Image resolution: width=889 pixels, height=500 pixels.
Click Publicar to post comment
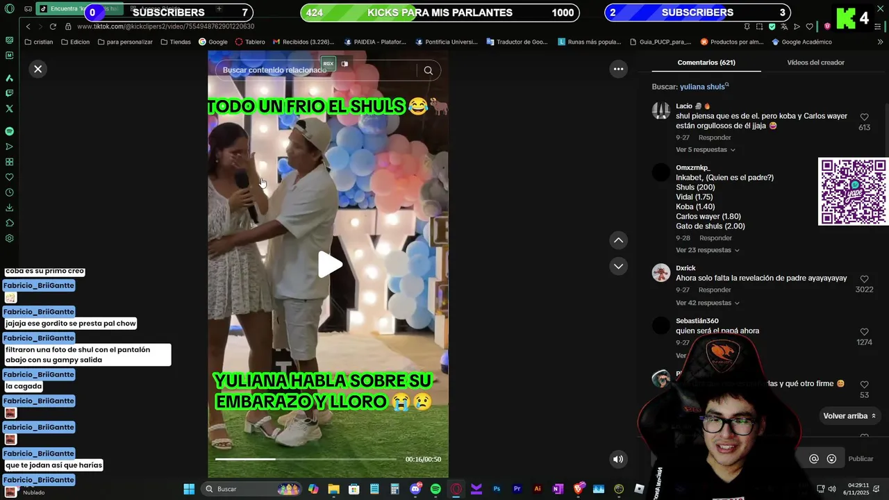[861, 459]
